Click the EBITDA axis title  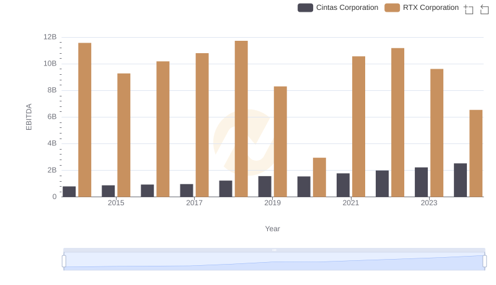(29, 117)
